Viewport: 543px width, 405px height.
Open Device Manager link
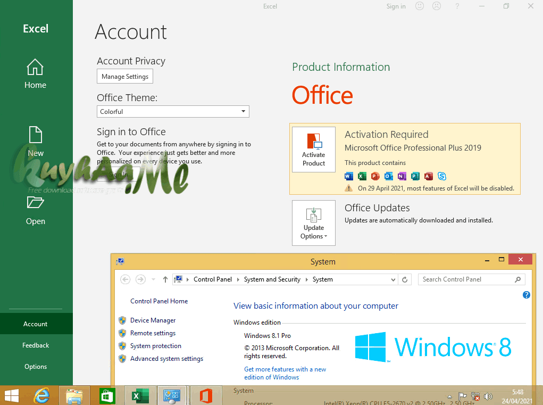point(153,320)
